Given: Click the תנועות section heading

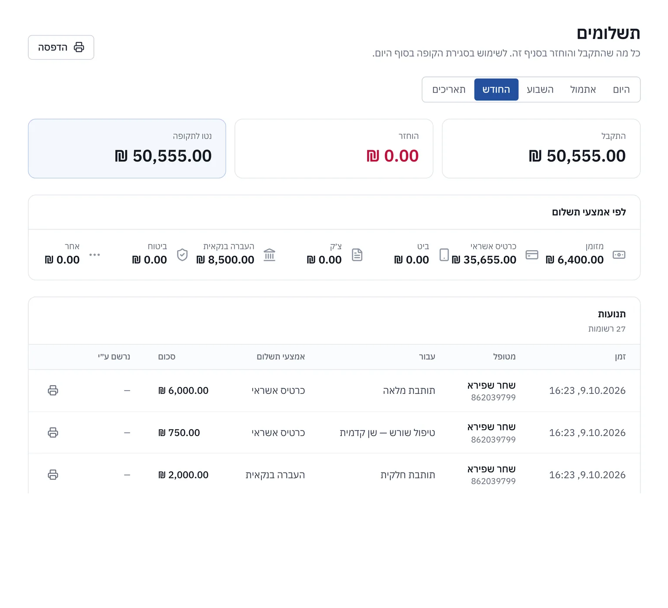Looking at the screenshot, I should tap(612, 314).
